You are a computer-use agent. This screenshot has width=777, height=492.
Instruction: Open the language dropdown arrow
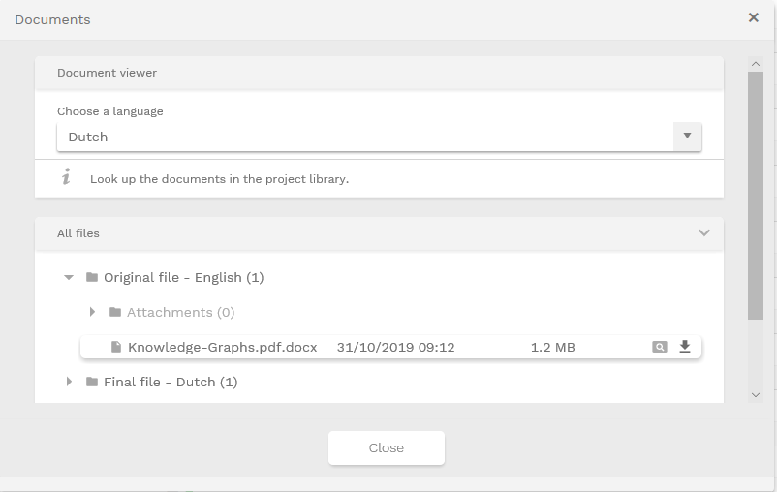tap(687, 137)
